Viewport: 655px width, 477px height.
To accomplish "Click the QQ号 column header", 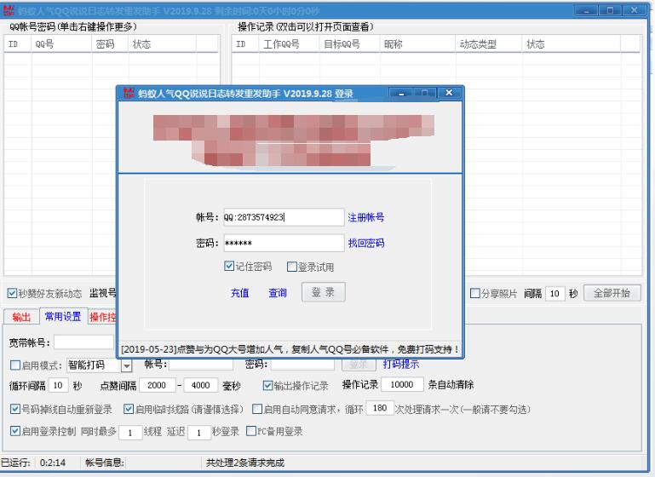I will (x=61, y=44).
